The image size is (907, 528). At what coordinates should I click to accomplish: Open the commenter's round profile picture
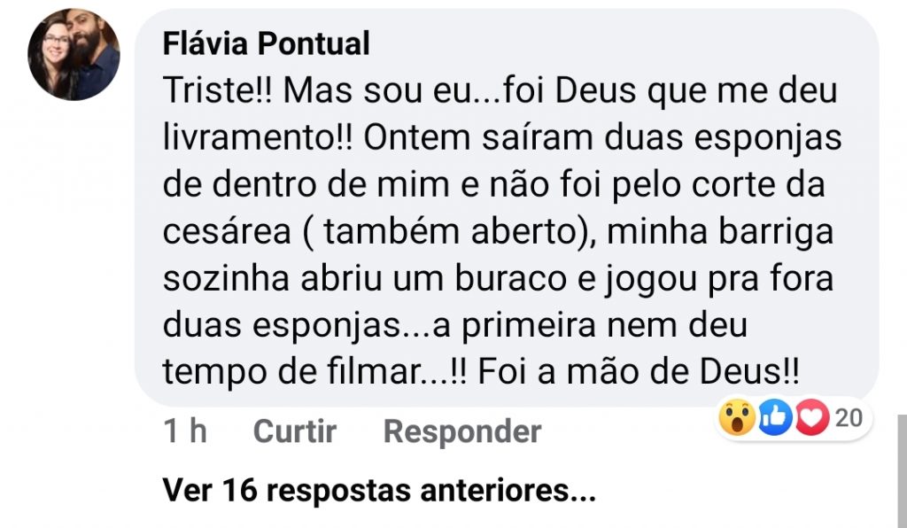tap(74, 55)
